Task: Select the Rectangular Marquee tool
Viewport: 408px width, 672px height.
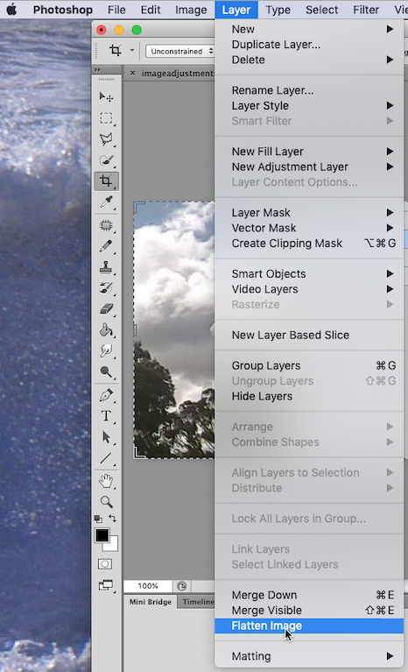Action: (106, 118)
